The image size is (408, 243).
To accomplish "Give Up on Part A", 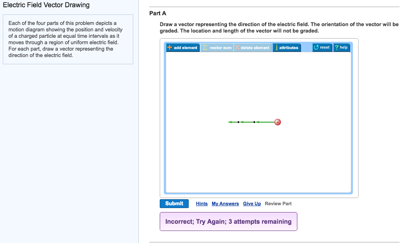I will coord(252,204).
